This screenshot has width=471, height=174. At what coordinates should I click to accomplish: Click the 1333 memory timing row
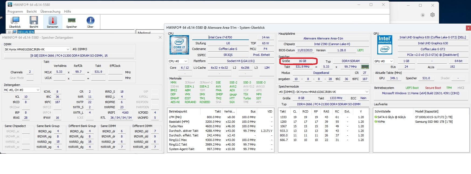pos(323,117)
